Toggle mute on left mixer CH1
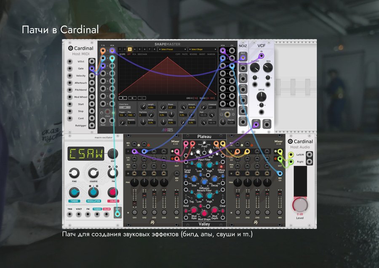The image size is (379, 268). pos(135,212)
